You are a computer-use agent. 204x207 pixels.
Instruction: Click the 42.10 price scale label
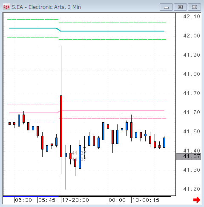192,17
